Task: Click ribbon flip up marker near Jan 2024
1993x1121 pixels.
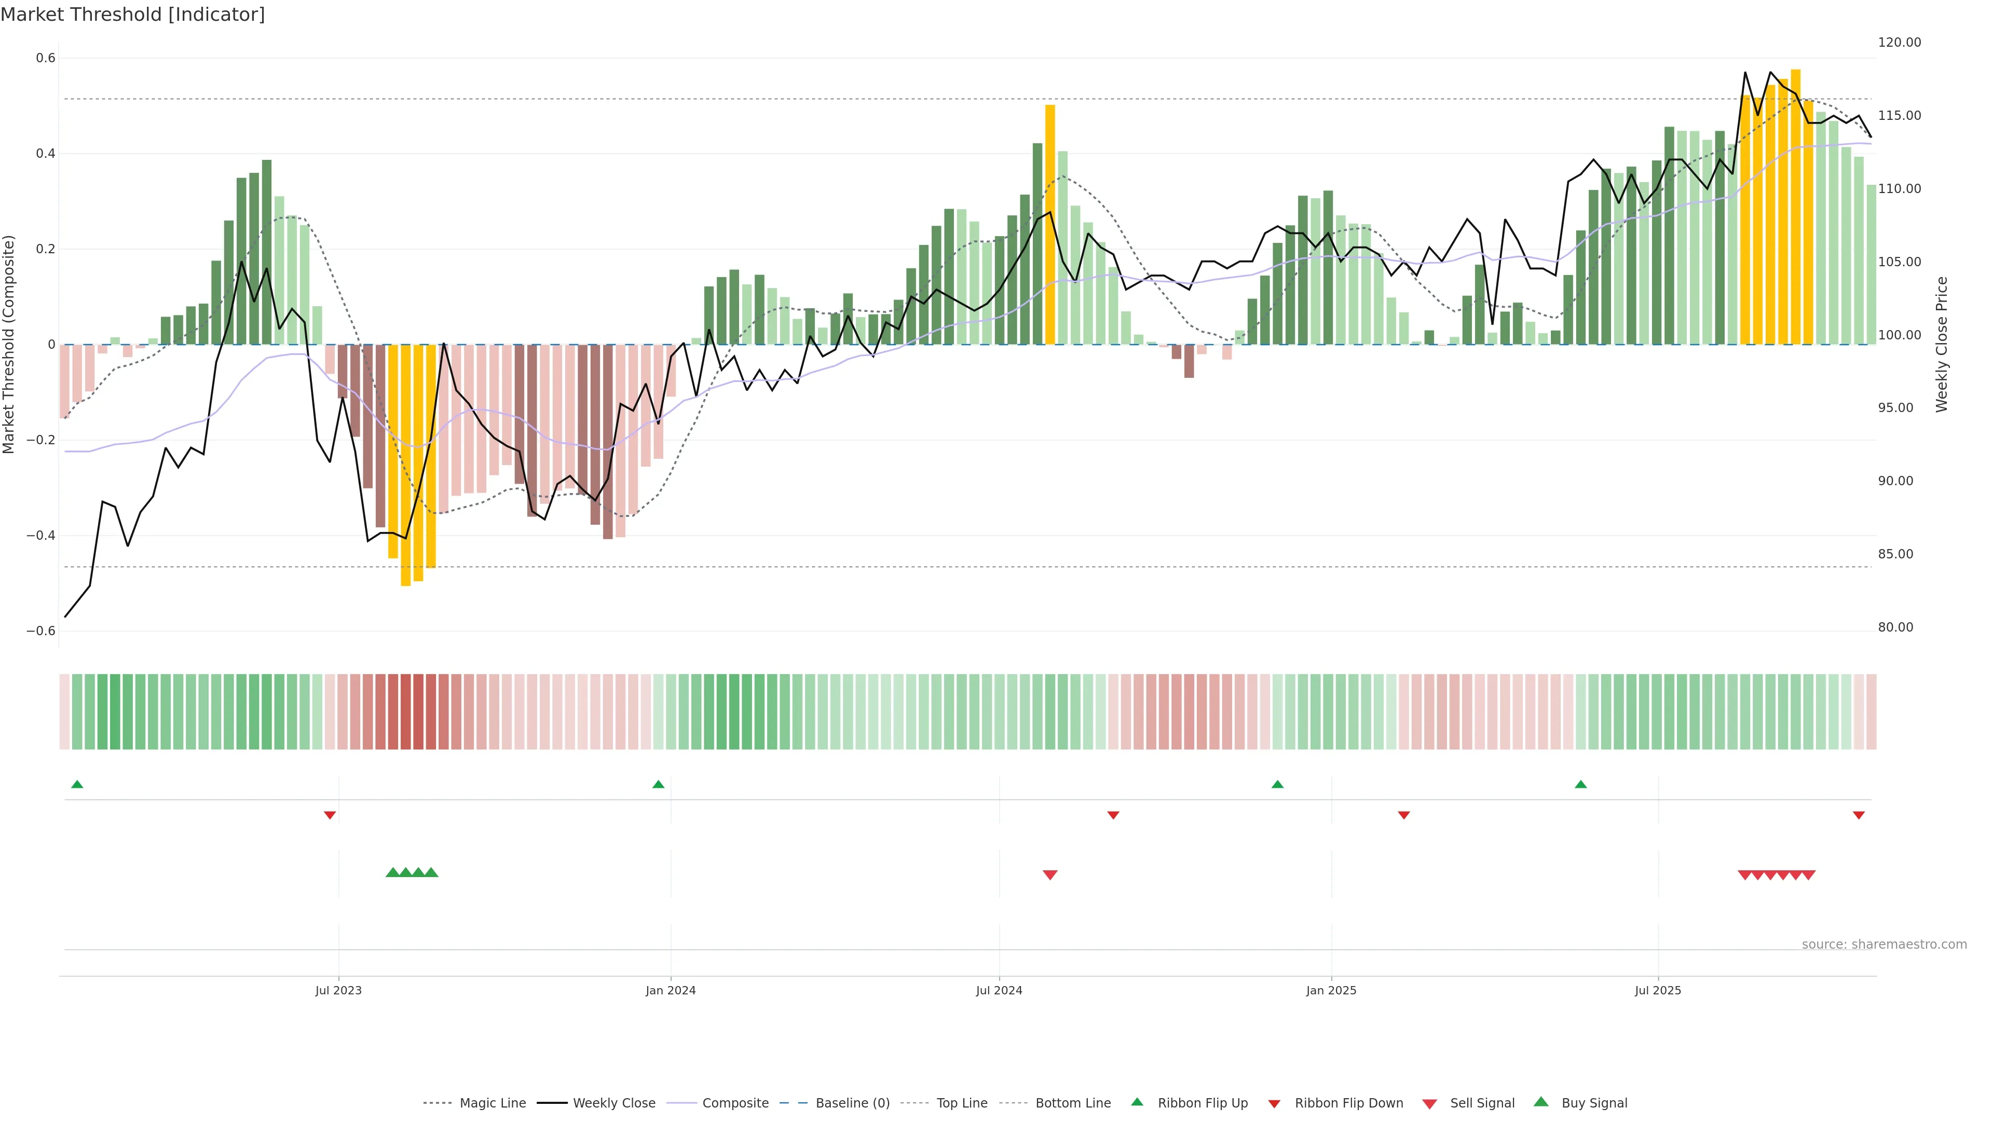Action: coord(659,785)
